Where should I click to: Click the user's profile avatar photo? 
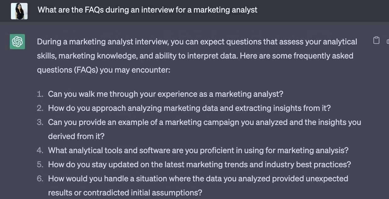point(19,11)
